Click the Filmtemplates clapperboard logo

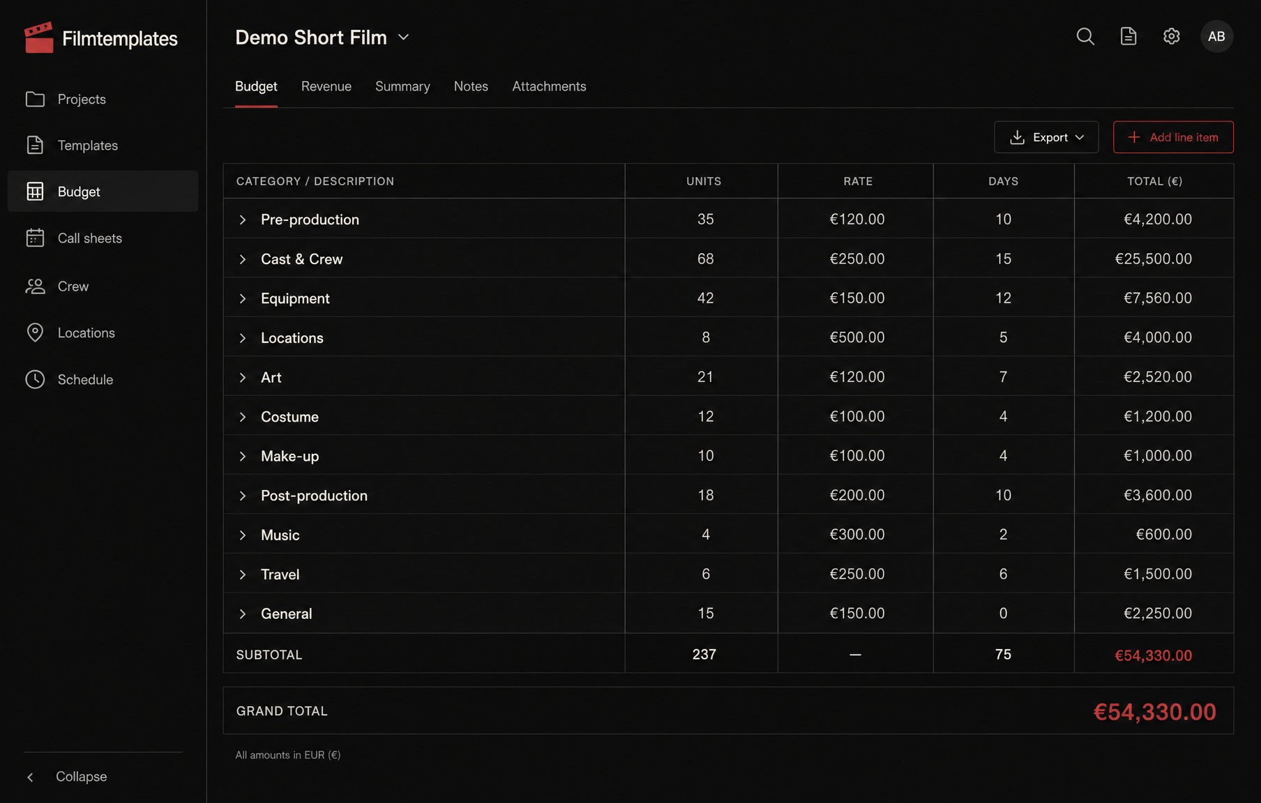tap(38, 38)
